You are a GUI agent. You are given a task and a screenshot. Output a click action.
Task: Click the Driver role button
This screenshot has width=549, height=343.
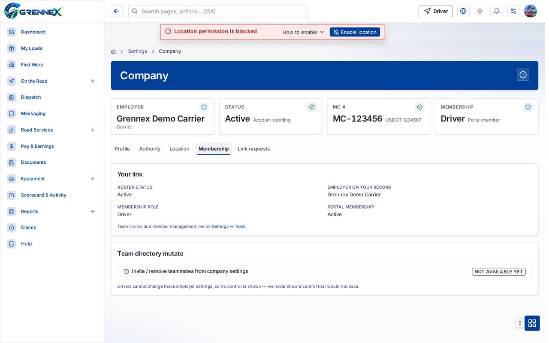point(436,11)
